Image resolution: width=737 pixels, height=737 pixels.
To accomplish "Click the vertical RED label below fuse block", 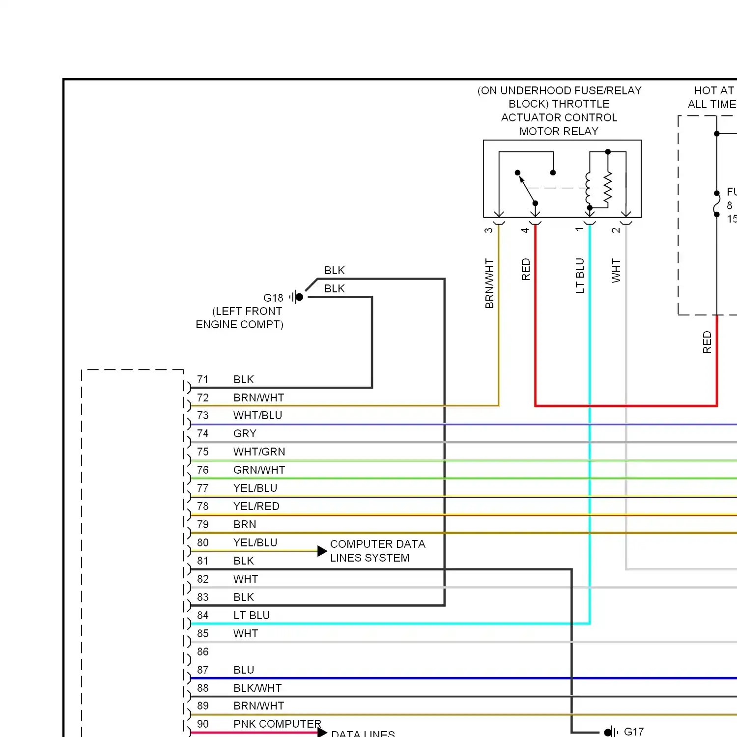I will pos(707,342).
